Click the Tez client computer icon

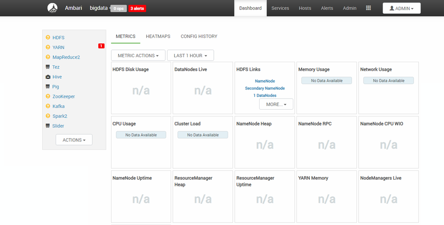[48, 67]
